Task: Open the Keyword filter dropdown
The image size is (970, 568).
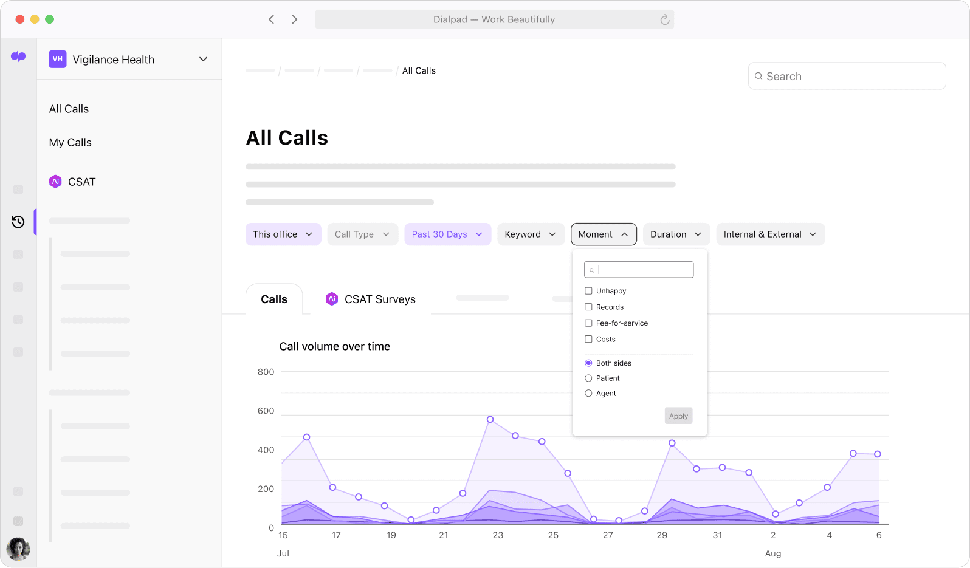Action: [x=531, y=234]
